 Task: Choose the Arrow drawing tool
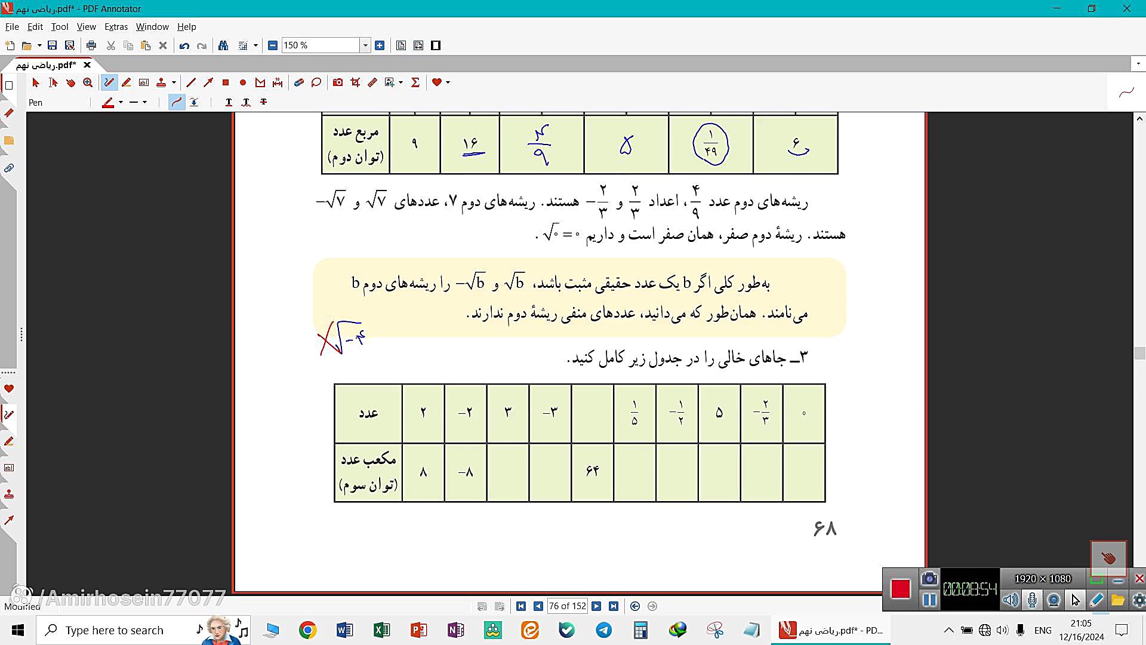click(x=208, y=82)
